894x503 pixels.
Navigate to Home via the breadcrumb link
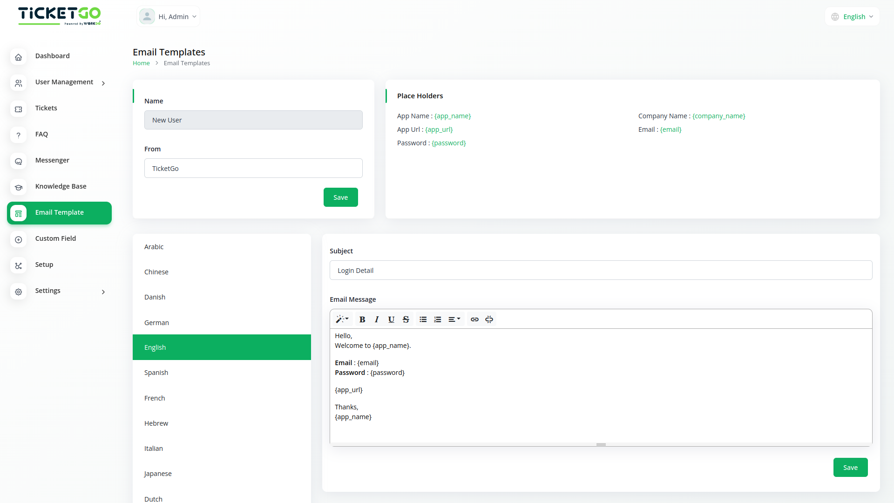pos(141,63)
